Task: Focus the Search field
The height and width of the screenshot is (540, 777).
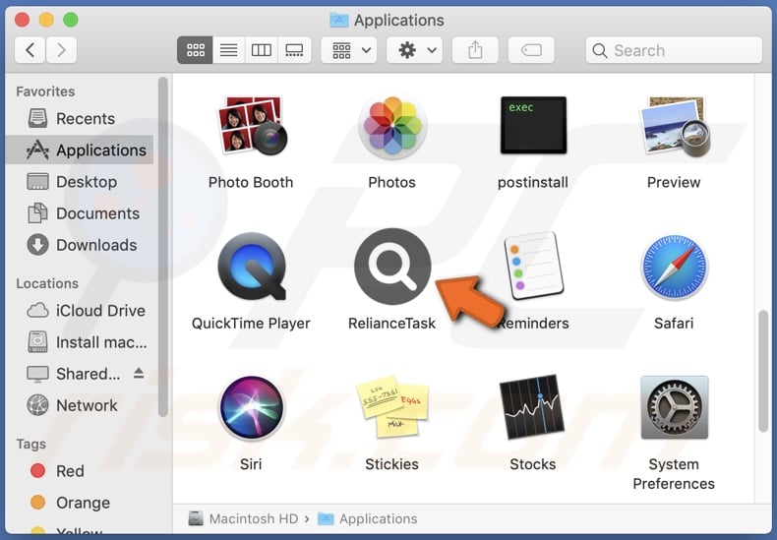Action: [x=674, y=50]
